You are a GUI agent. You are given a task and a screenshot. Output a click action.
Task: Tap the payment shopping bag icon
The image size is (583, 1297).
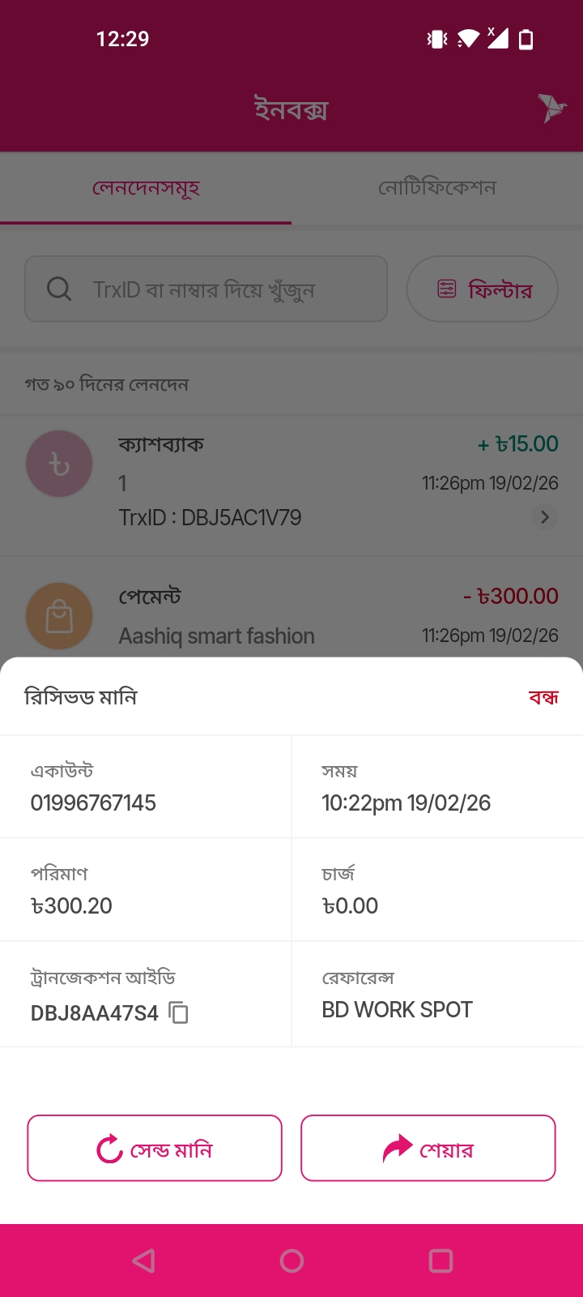[x=59, y=616]
